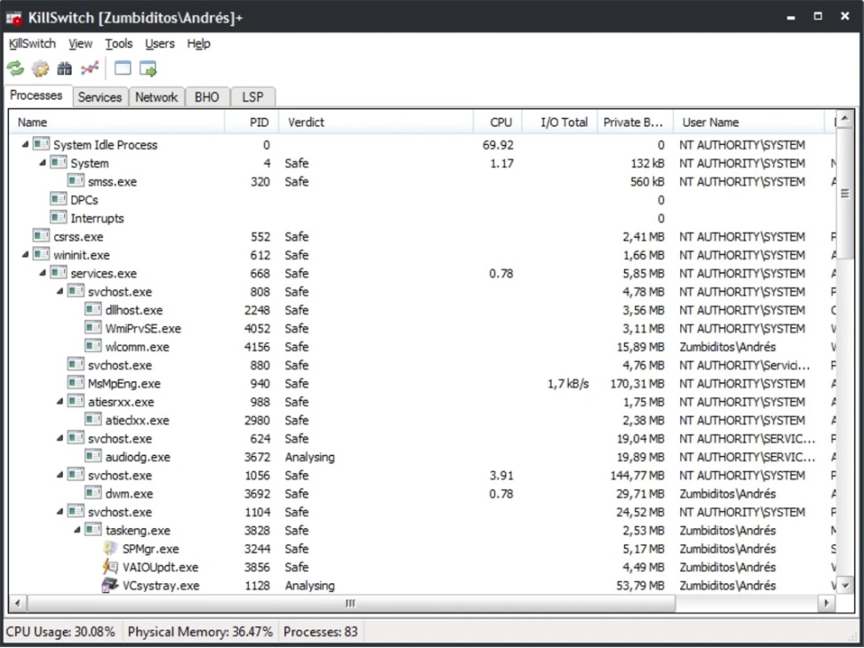Click the plain window toolbar icon
The height and width of the screenshot is (648, 864).
123,68
